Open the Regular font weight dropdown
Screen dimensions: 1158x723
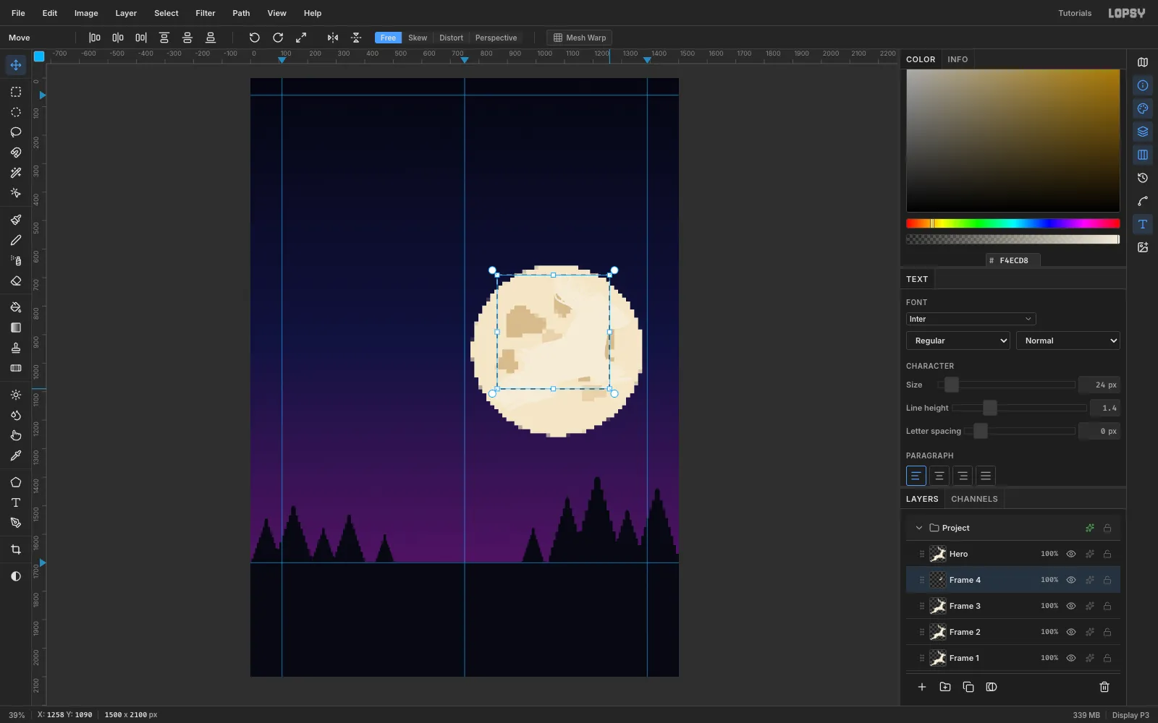958,341
